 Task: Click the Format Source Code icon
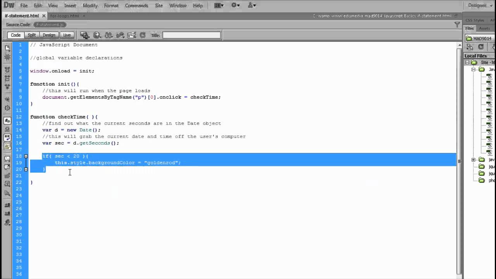click(7, 222)
